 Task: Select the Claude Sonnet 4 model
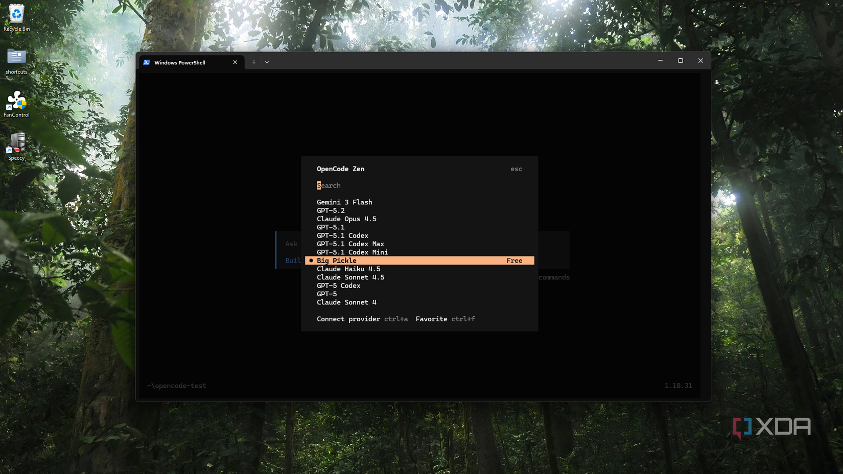(x=419, y=302)
